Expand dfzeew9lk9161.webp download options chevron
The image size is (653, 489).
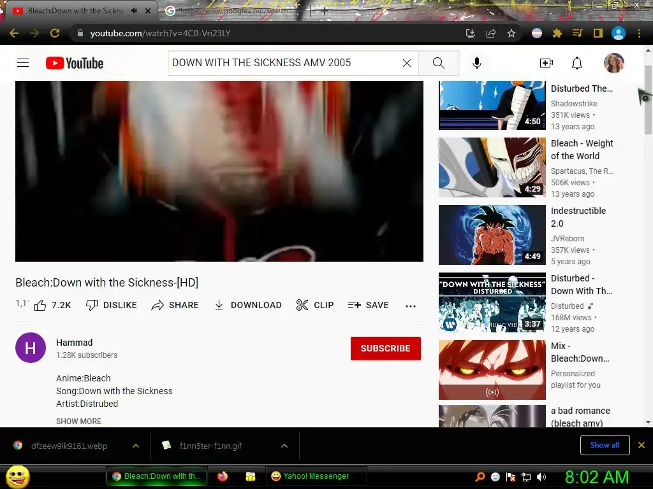point(136,446)
